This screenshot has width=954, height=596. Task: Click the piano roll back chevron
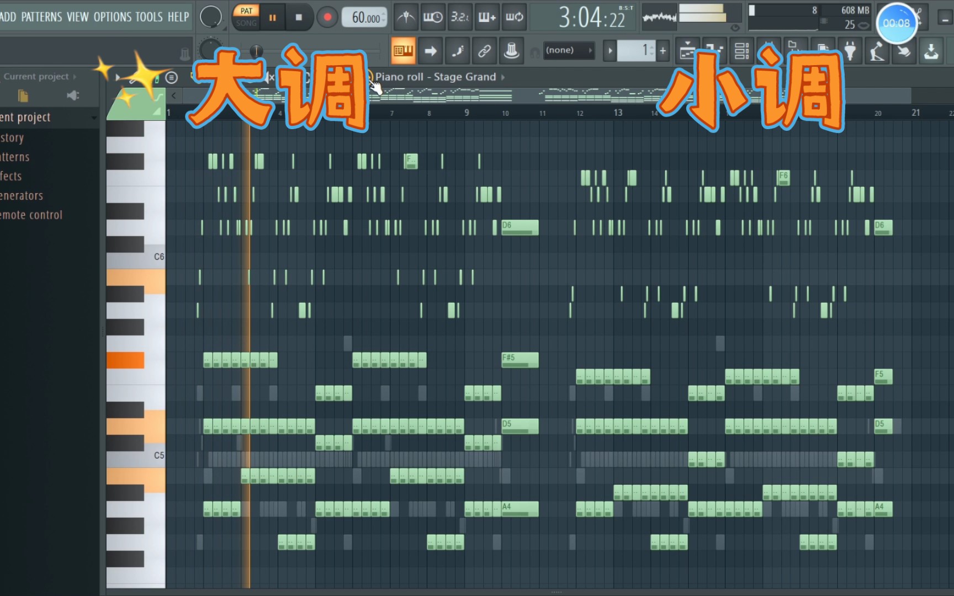174,95
